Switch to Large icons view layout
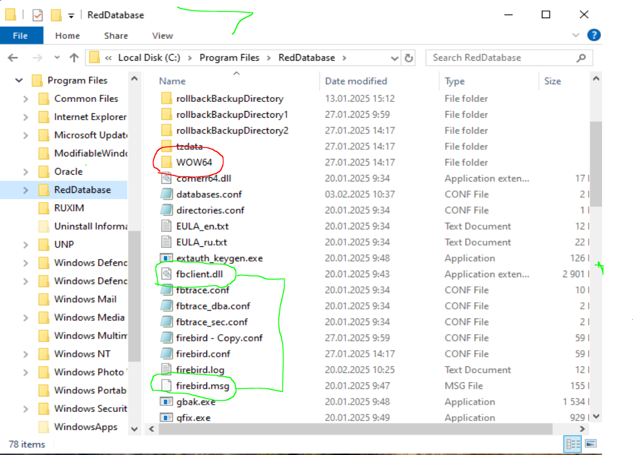This screenshot has height=455, width=633. 591,444
